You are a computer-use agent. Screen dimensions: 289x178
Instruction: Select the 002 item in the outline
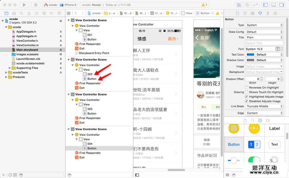click(90, 74)
